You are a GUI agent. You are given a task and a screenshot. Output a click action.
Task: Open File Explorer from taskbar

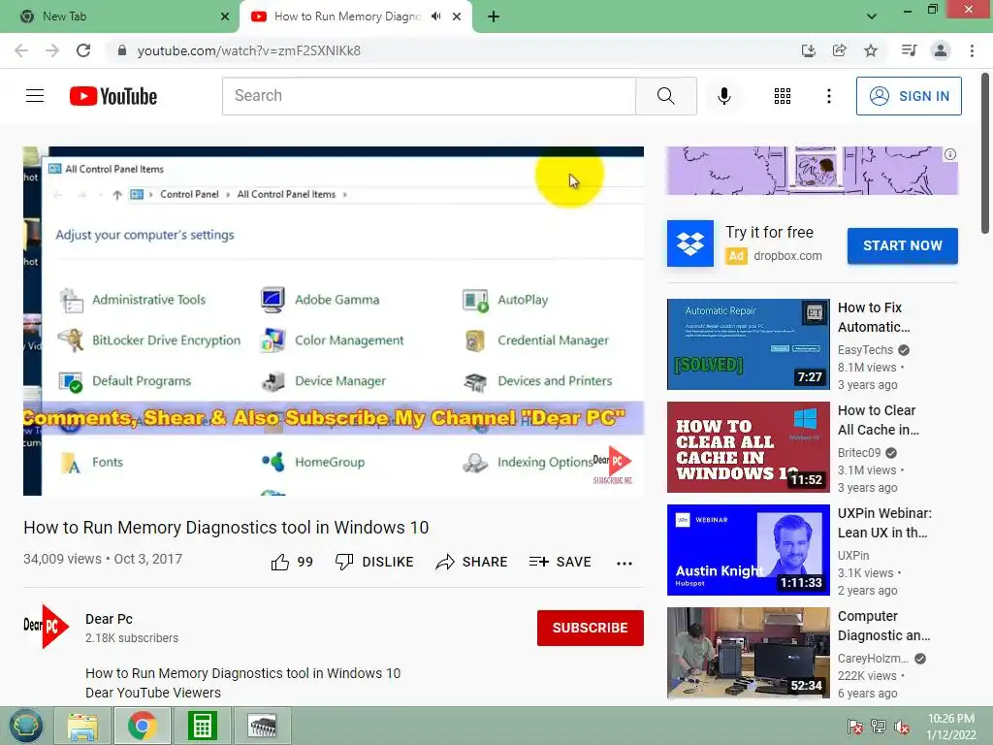(82, 726)
